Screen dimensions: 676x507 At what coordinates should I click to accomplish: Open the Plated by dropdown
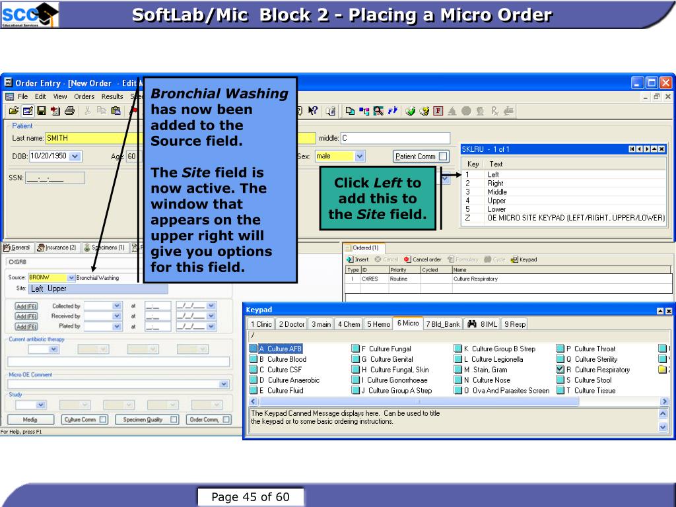116,326
